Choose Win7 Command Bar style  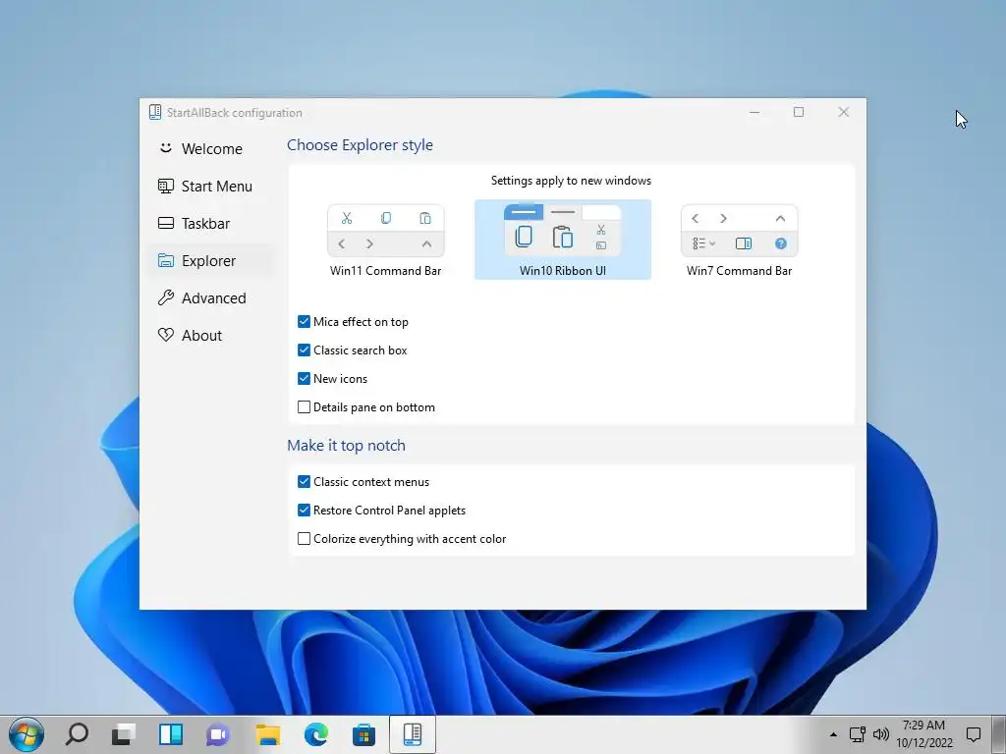tap(739, 240)
